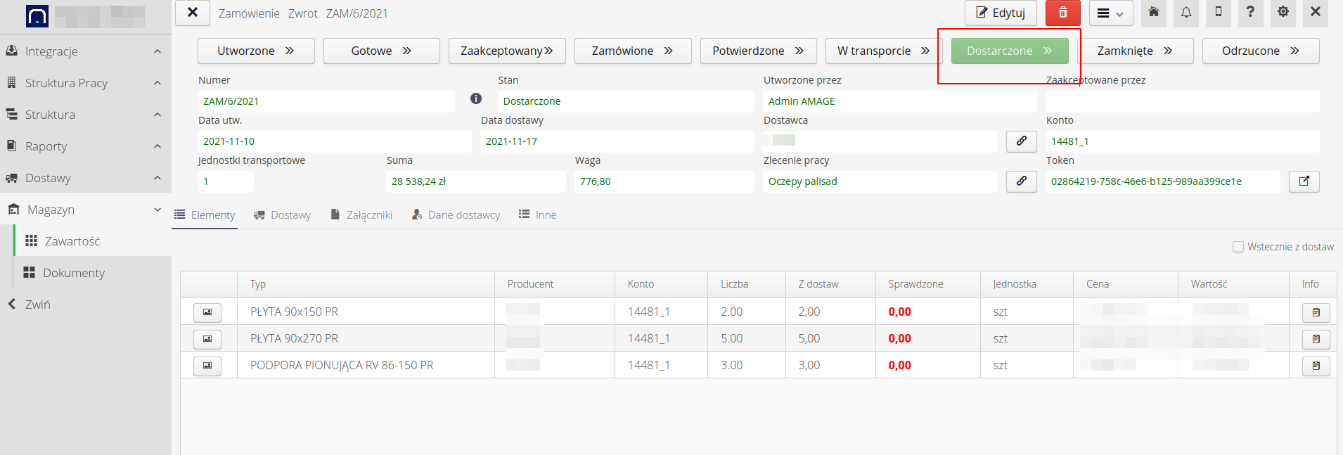This screenshot has width=1343, height=455.
Task: Open settings gear icon
Action: (x=1283, y=13)
